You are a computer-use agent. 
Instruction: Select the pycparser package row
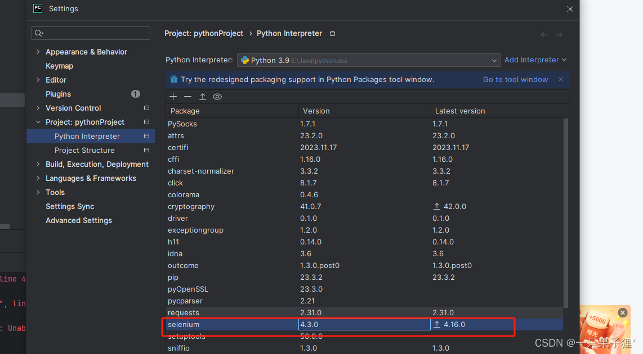[364, 301]
